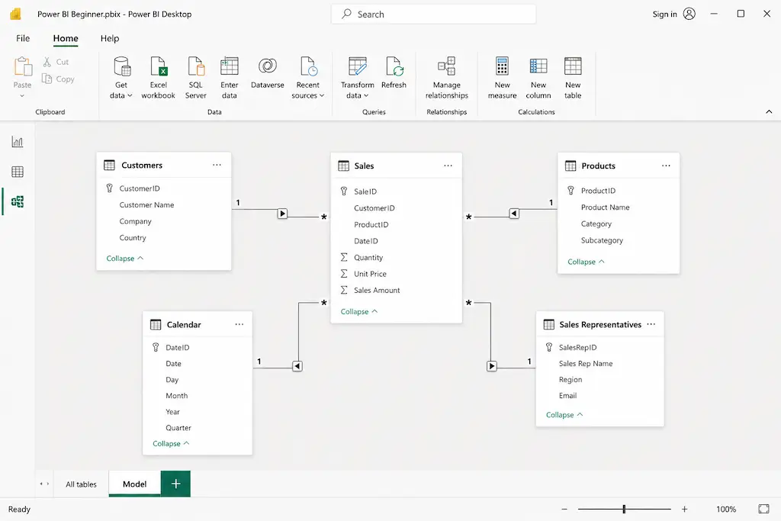
Task: Click the Cut command
Action: [56, 62]
